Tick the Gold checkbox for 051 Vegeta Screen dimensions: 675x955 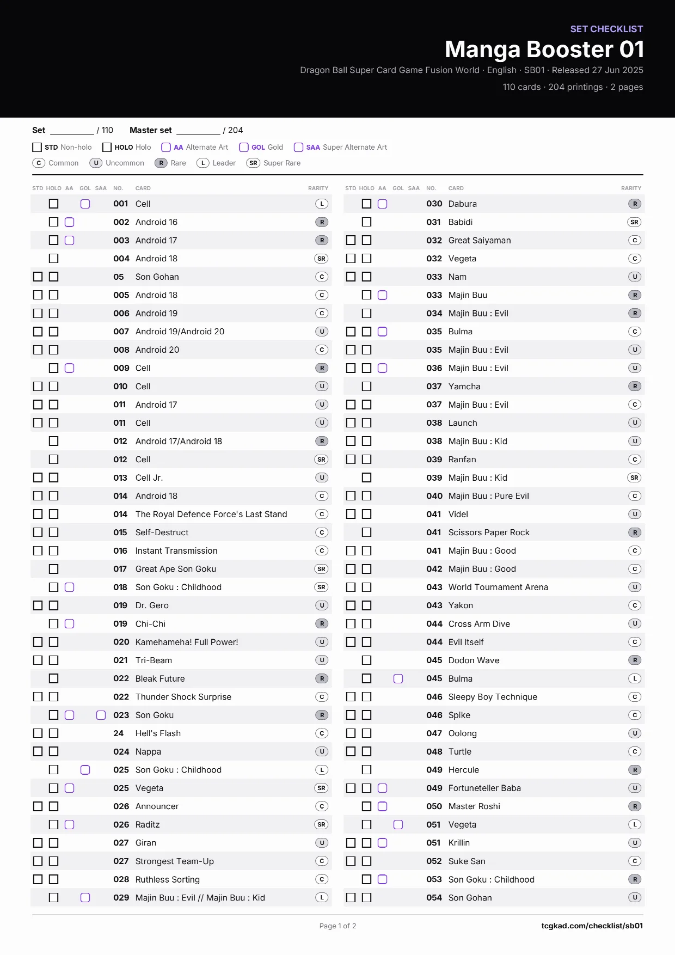(x=398, y=824)
